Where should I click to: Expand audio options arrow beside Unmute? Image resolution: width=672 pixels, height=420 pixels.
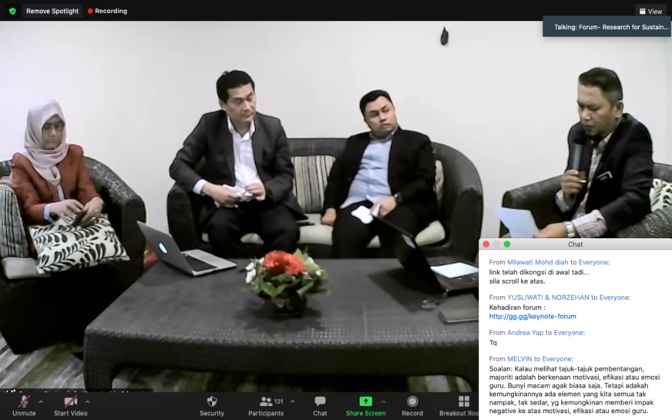pos(41,401)
